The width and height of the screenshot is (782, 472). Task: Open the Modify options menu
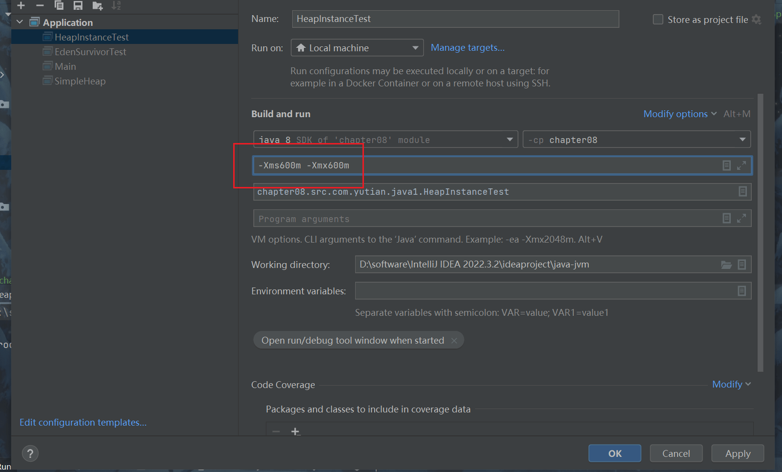point(680,114)
